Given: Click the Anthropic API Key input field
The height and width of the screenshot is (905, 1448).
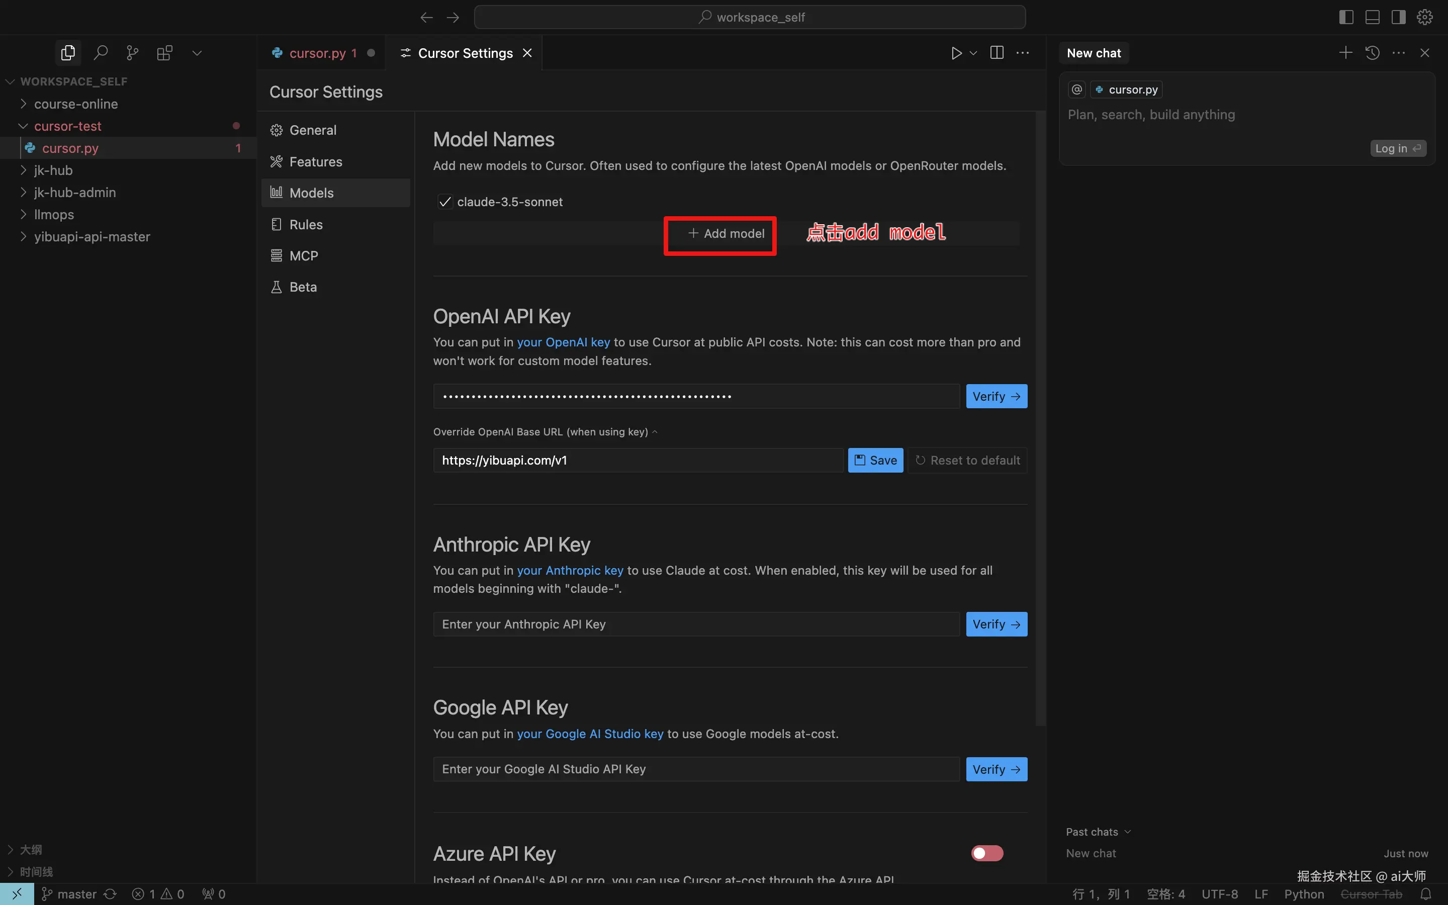Looking at the screenshot, I should tap(696, 624).
